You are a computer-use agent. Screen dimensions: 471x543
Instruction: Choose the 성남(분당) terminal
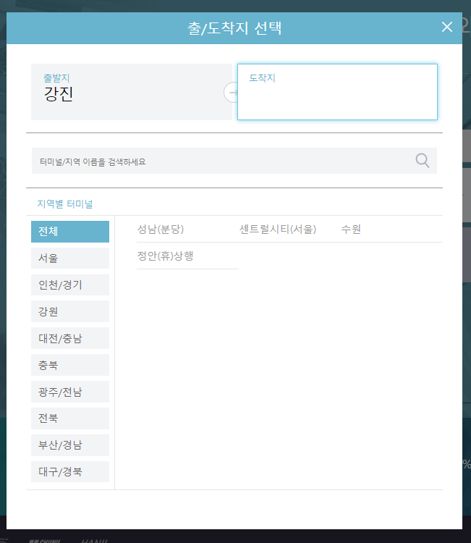pos(161,230)
